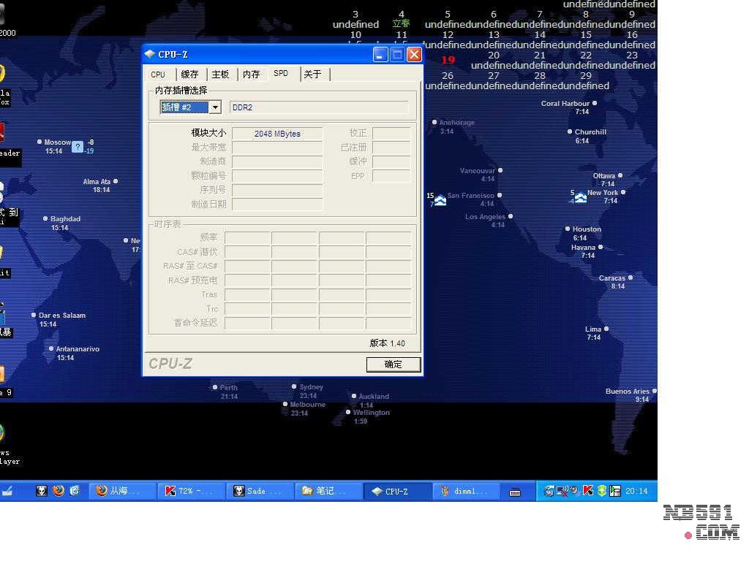
Task: Click the CPU-Z title bar icon
Action: [x=150, y=54]
